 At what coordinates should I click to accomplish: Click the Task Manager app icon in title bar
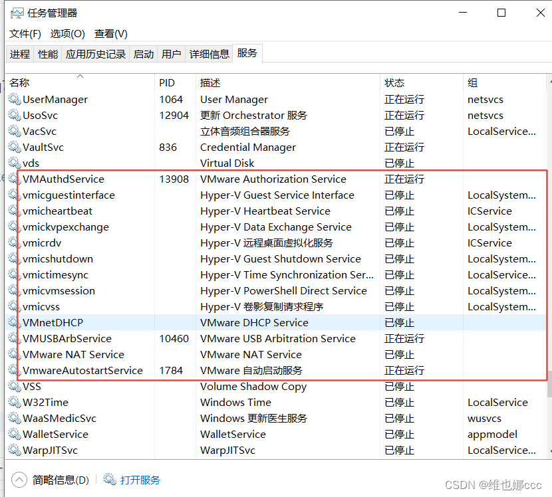pyautogui.click(x=17, y=13)
